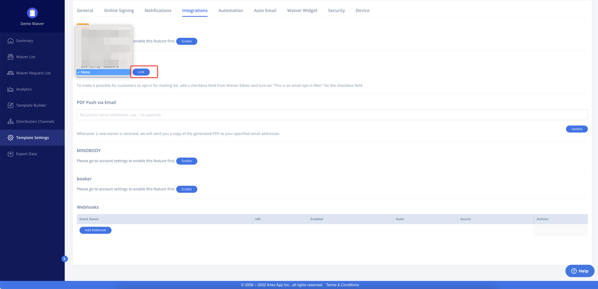Click the PDF Push via Email heading

pos(96,102)
